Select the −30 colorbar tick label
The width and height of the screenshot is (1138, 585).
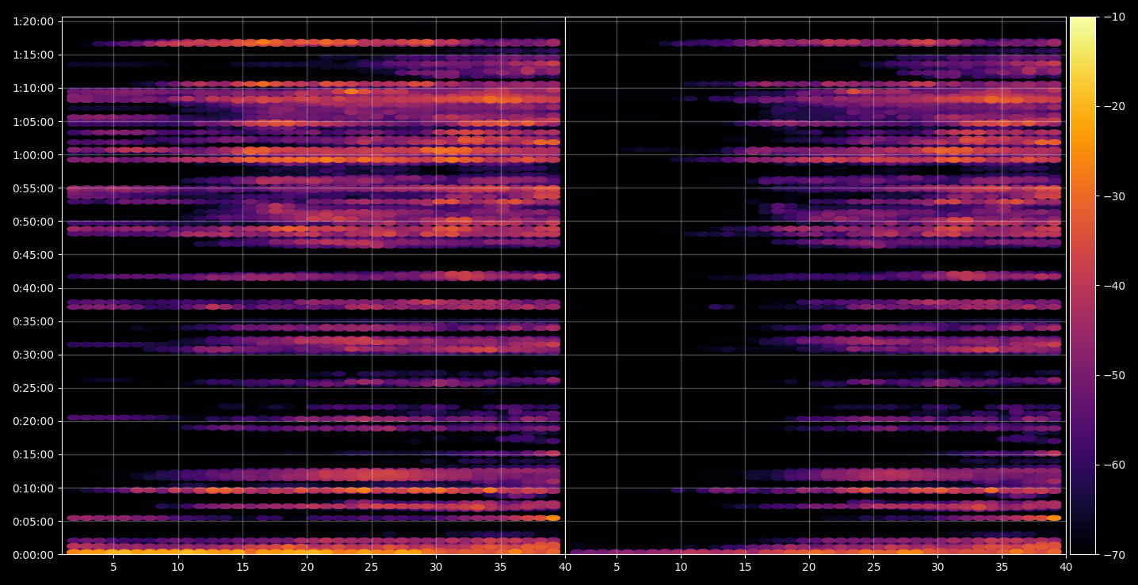click(x=1113, y=196)
